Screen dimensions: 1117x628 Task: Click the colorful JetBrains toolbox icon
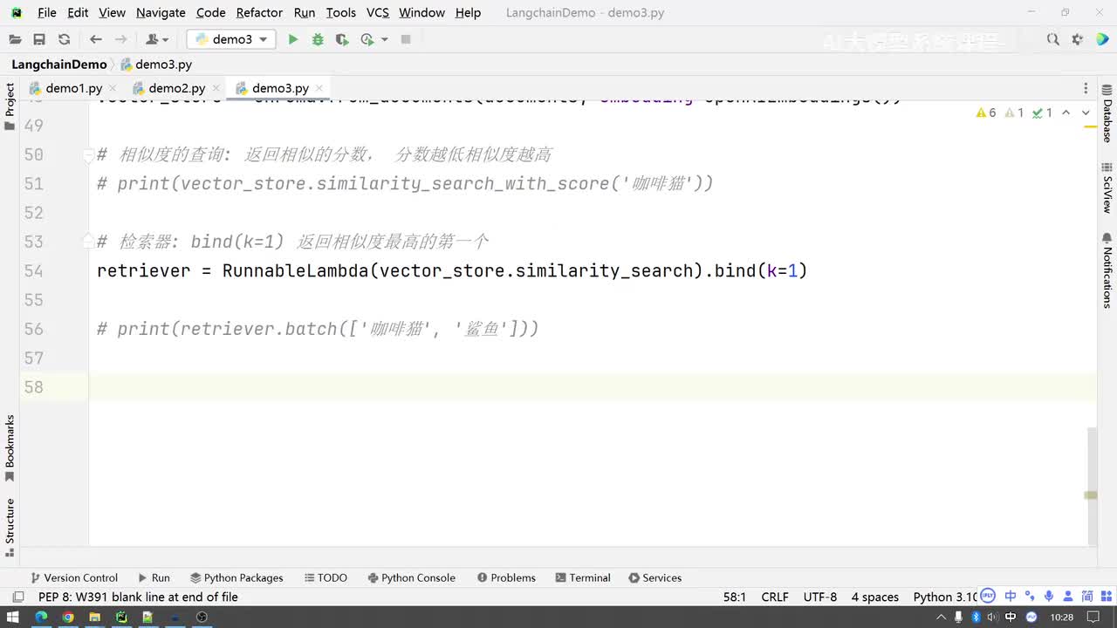pos(1102,39)
